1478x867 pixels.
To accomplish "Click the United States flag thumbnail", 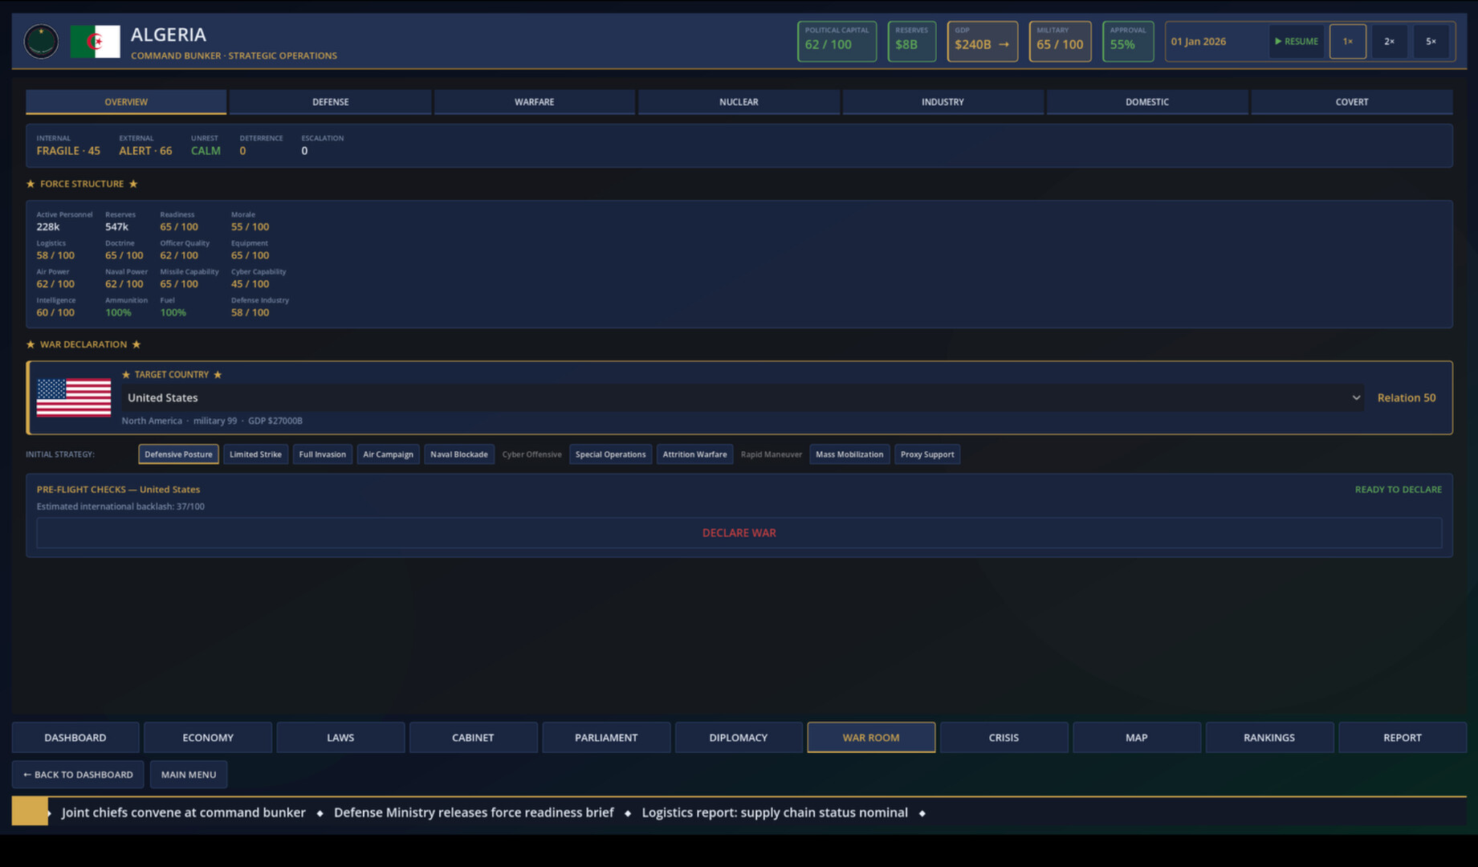I will click(74, 398).
